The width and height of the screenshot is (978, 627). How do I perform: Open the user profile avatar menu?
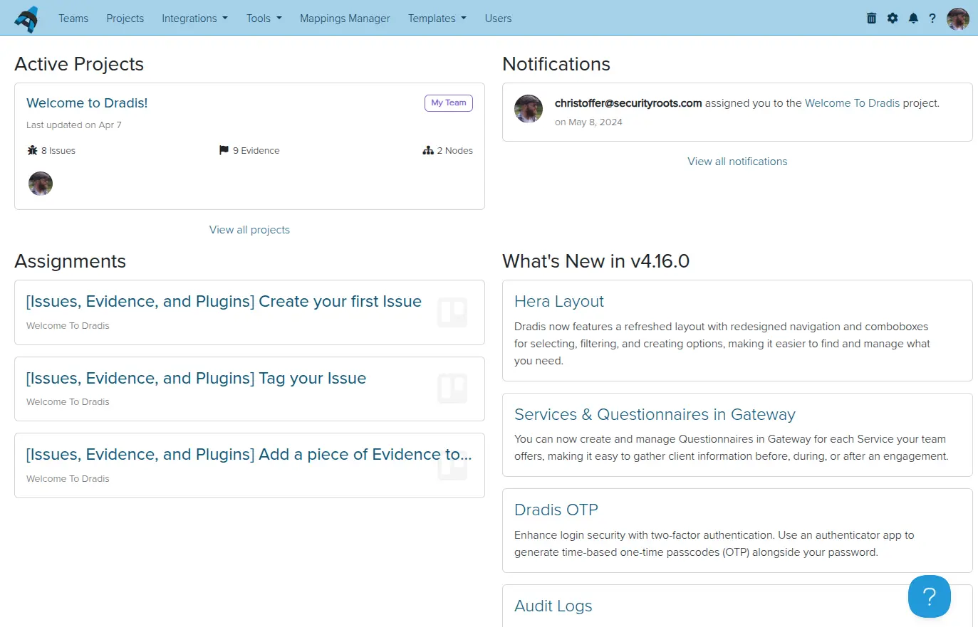958,19
